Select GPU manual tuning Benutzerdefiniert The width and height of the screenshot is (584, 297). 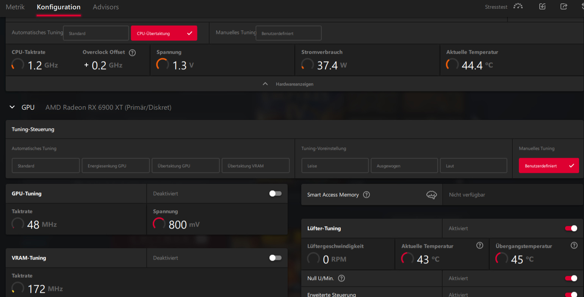(x=549, y=166)
